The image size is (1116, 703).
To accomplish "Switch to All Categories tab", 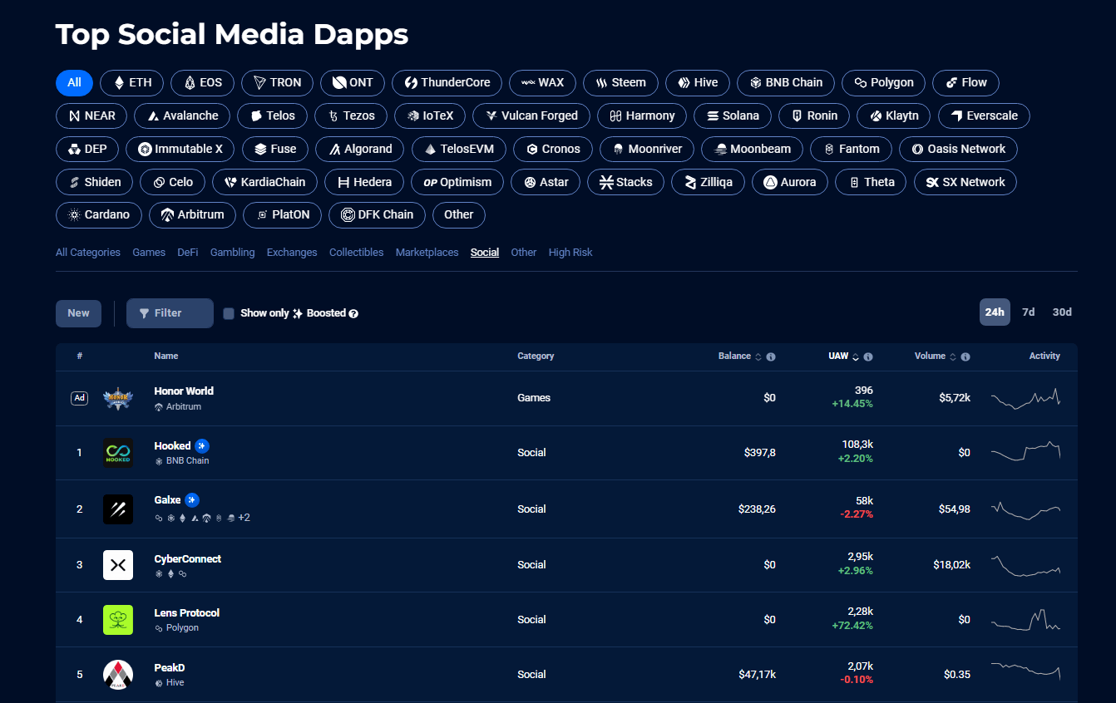I will click(88, 253).
